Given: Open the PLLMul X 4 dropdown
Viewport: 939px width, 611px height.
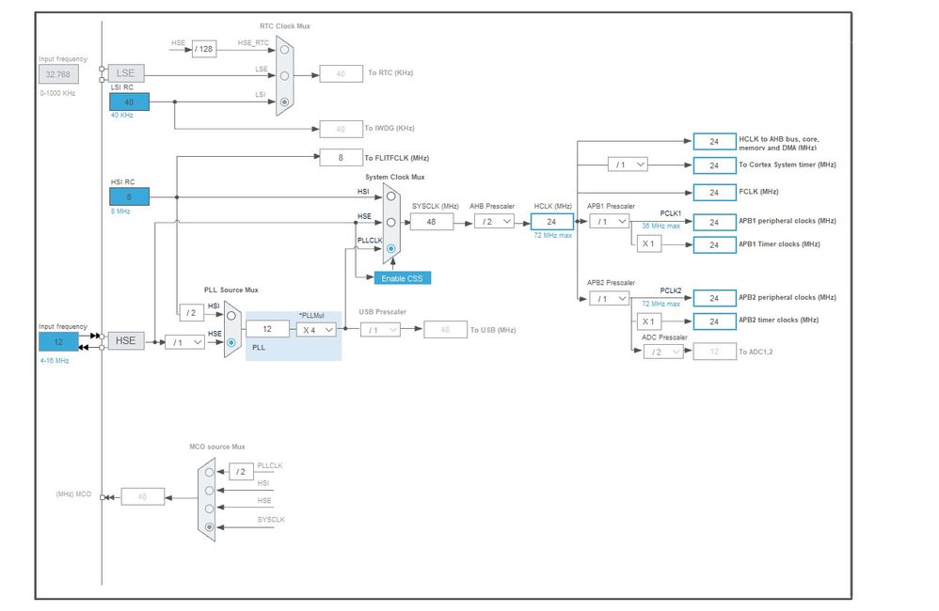Looking at the screenshot, I should (x=316, y=330).
